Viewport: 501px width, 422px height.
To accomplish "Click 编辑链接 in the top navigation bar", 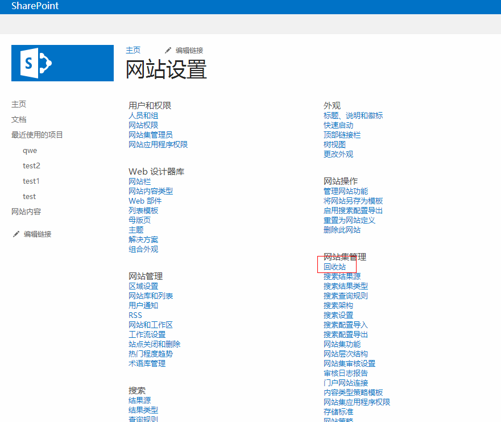I will (x=189, y=51).
